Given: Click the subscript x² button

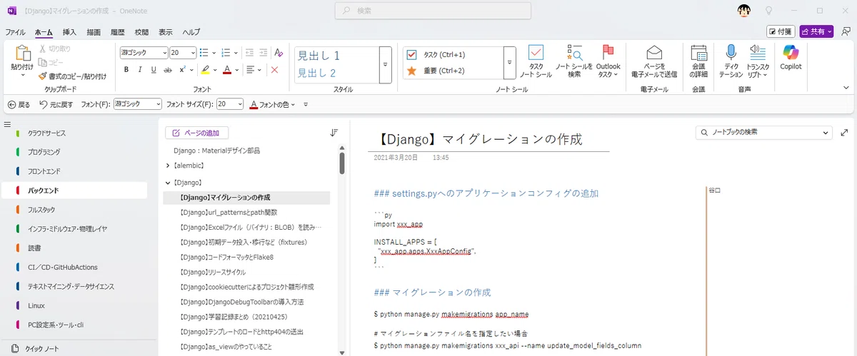Looking at the screenshot, I should click(182, 70).
